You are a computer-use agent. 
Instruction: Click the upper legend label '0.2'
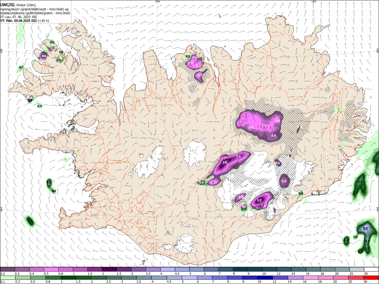3,274
